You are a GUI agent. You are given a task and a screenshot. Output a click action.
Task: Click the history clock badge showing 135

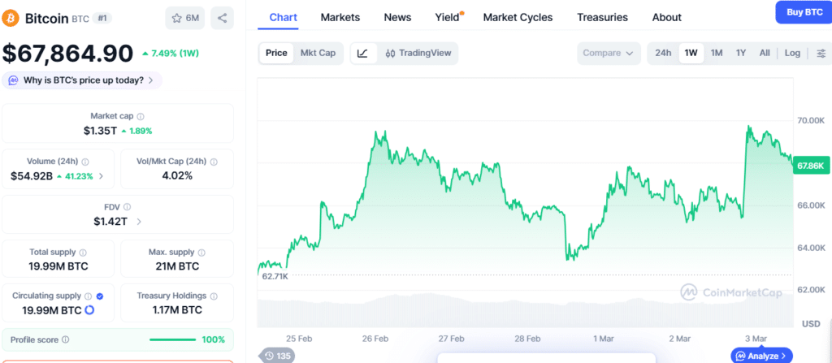[x=277, y=356]
